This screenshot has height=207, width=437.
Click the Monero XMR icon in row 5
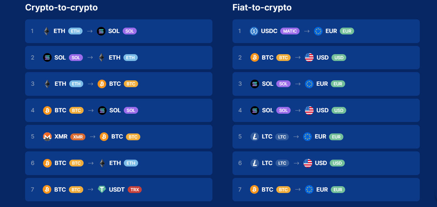47,137
